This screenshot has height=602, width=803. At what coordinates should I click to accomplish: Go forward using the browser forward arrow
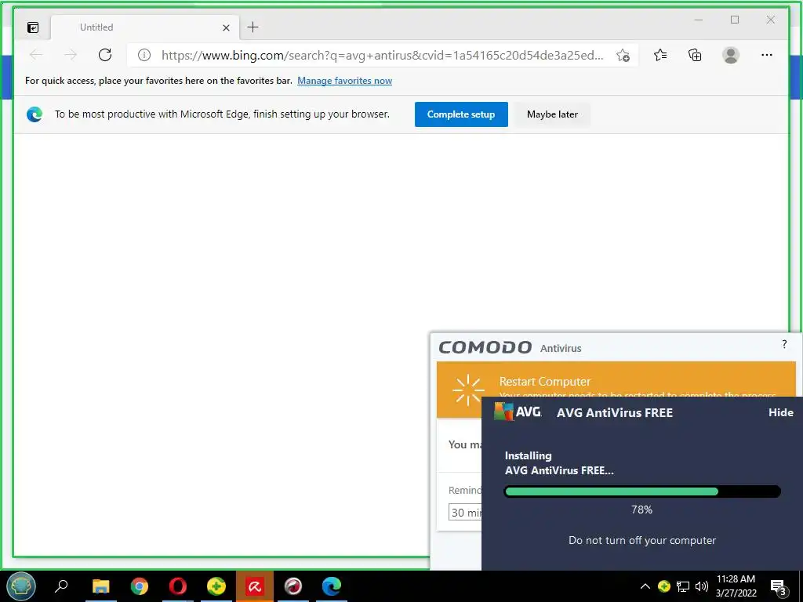(x=70, y=55)
